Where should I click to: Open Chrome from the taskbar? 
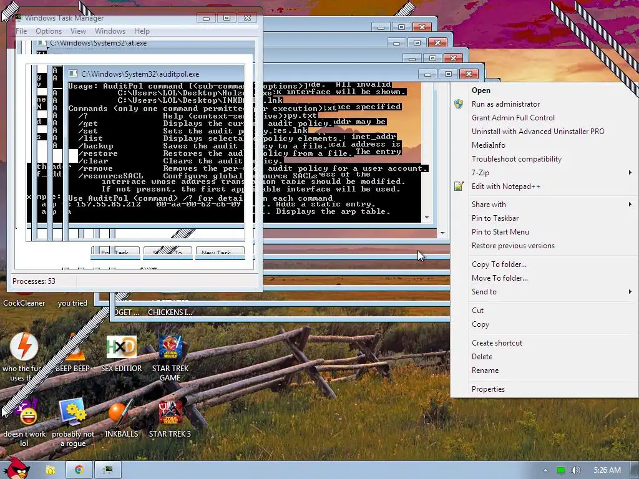point(79,470)
